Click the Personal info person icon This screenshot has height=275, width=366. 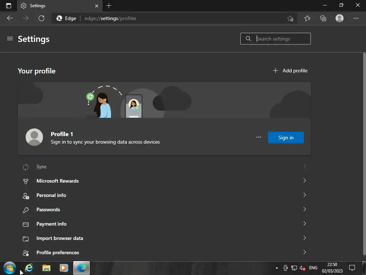pos(26,196)
